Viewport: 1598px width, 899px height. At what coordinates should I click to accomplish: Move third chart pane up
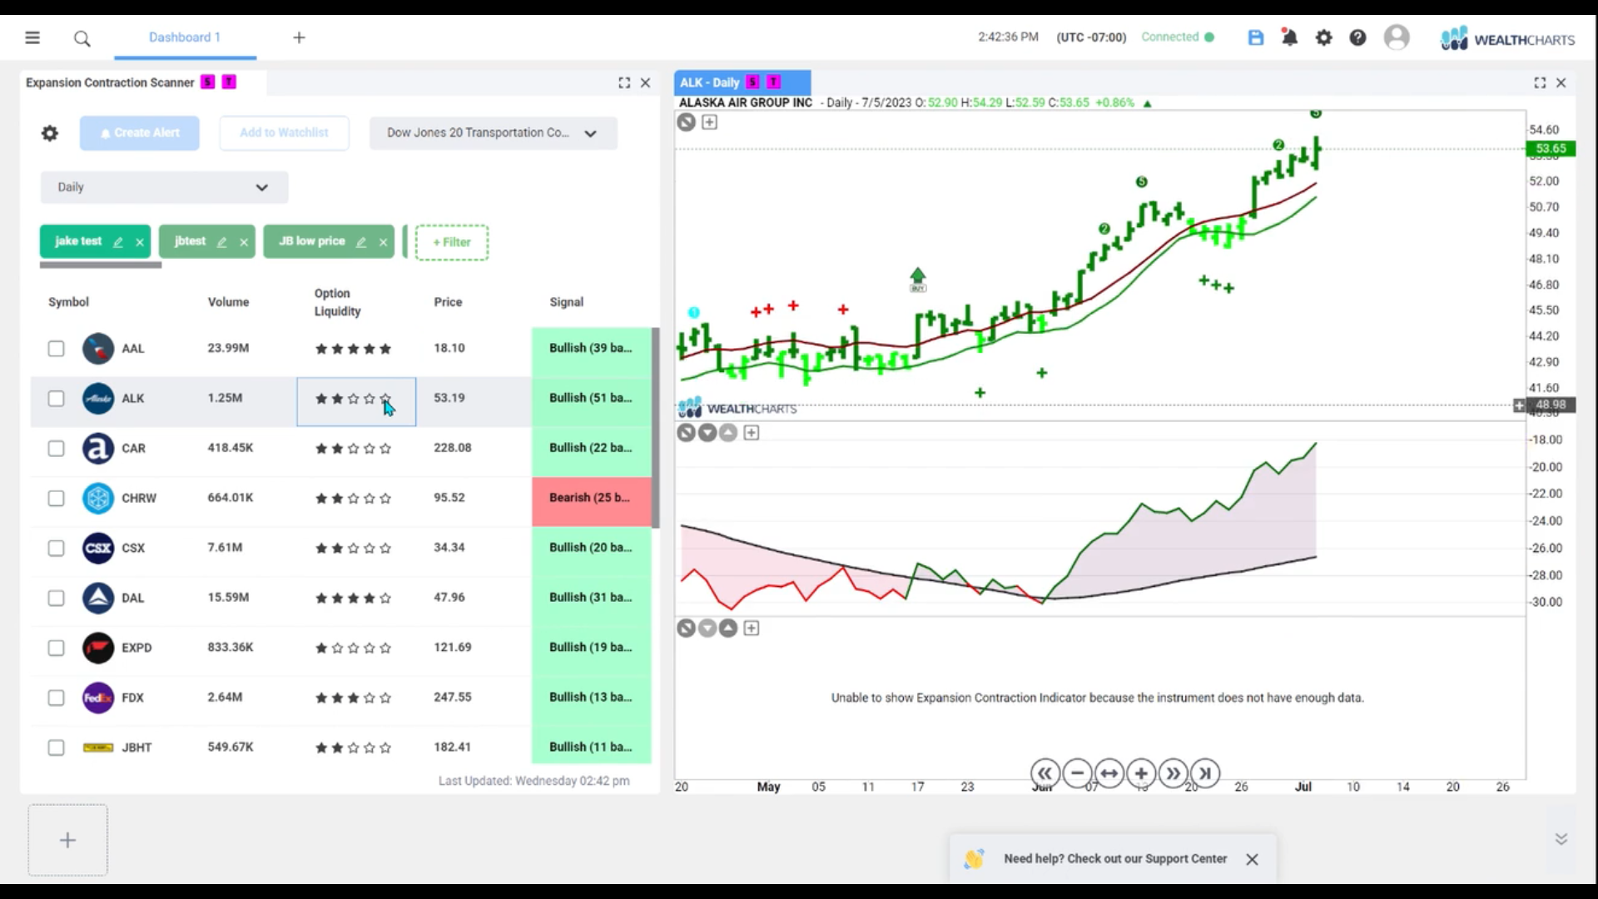pos(728,628)
